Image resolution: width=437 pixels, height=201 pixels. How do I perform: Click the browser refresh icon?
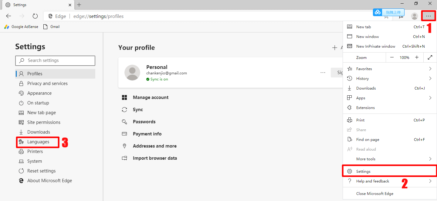(35, 16)
